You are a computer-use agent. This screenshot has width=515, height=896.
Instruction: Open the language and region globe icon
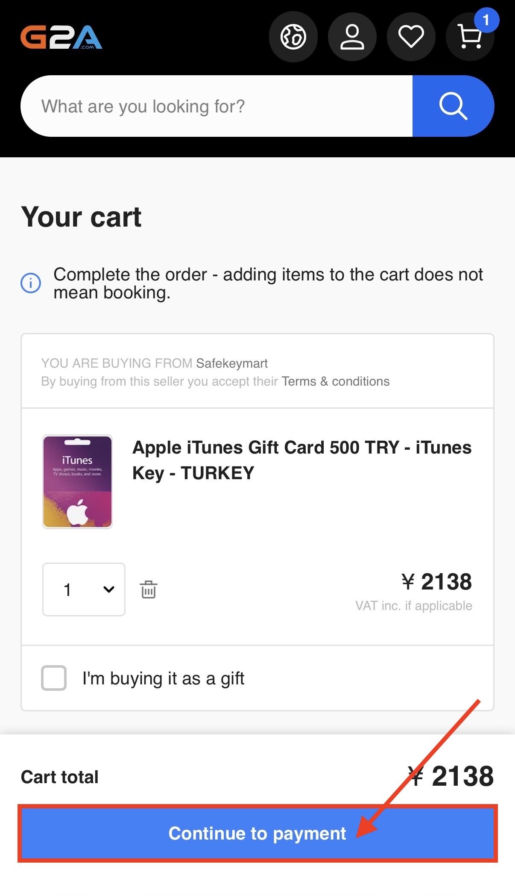point(293,37)
